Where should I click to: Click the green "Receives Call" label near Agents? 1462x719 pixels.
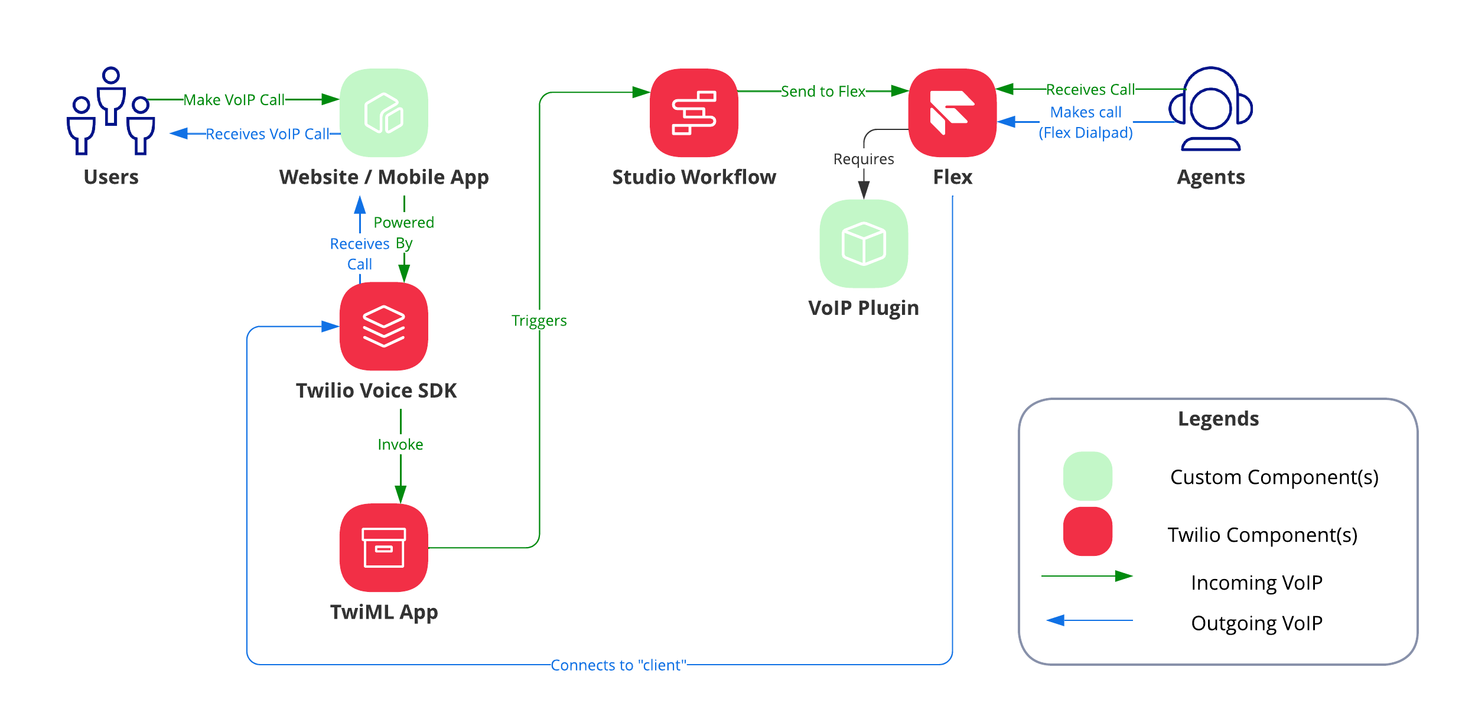pos(1090,89)
